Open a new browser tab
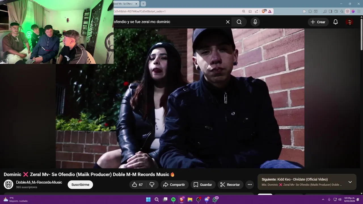Screen dimensions: 363x204 coord(143,4)
